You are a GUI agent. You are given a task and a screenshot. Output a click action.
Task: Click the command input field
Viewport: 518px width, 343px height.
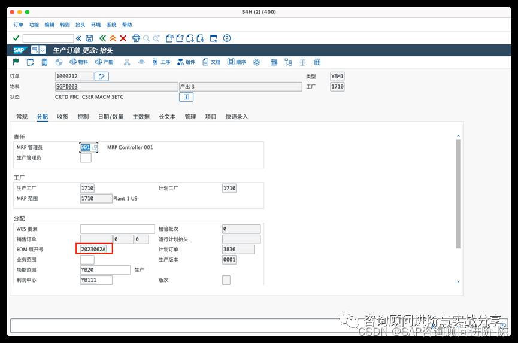point(49,38)
